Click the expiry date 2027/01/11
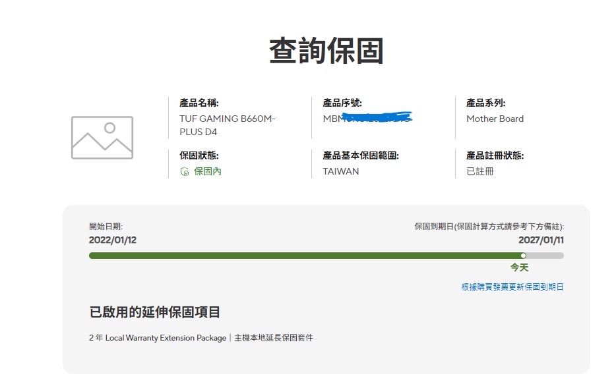 (x=541, y=240)
